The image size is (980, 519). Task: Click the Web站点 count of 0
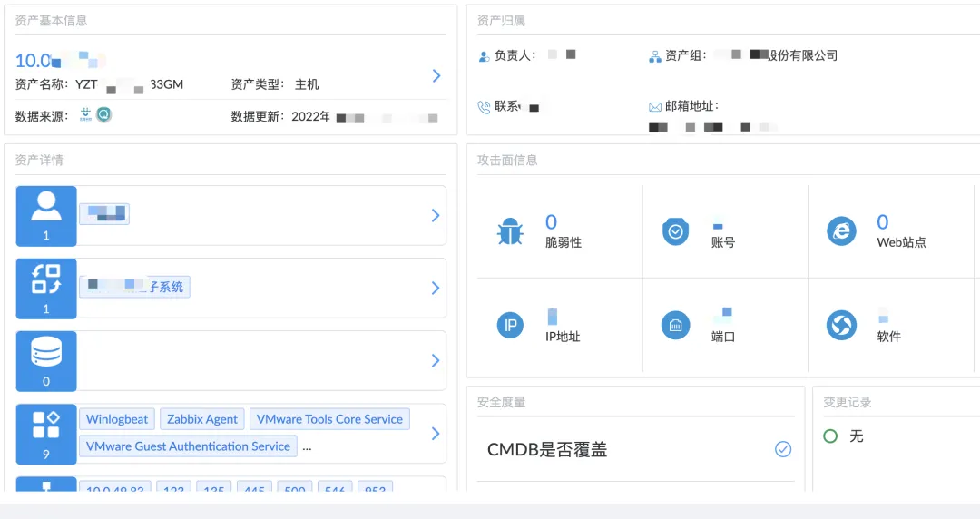[x=883, y=222]
